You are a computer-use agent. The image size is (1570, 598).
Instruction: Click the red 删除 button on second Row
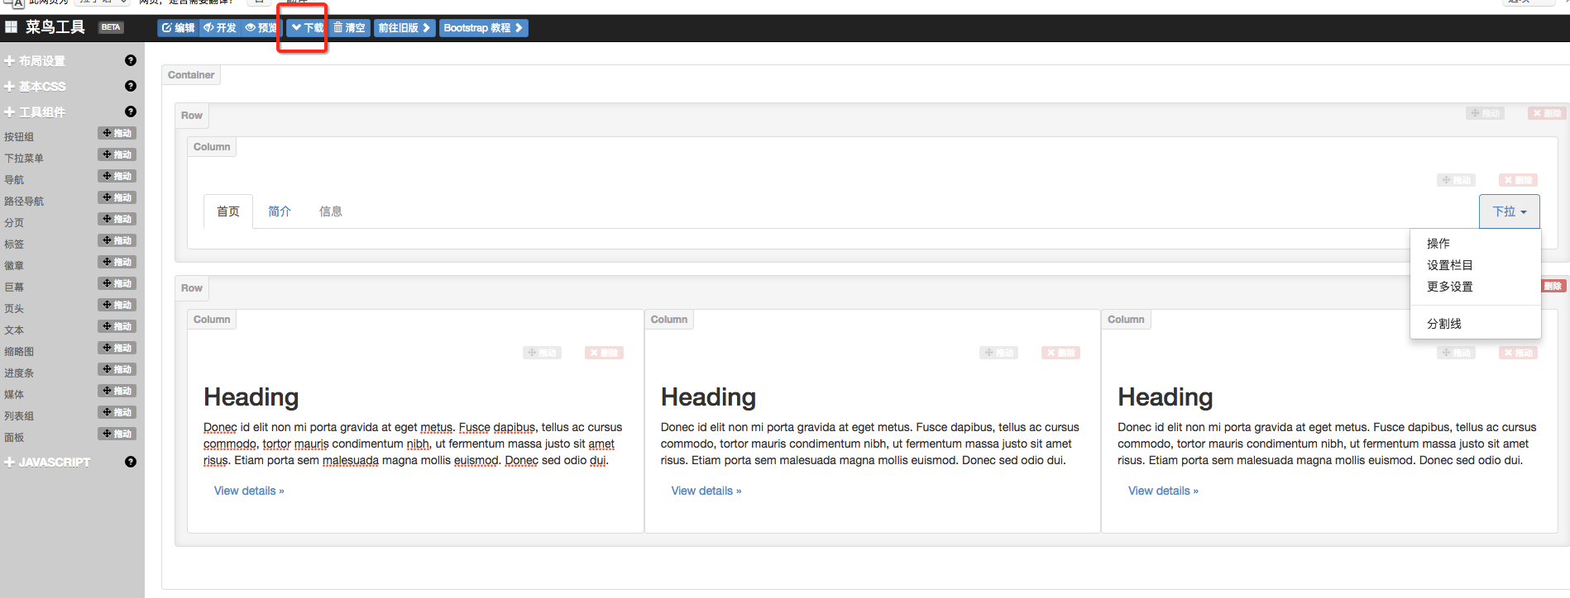pyautogui.click(x=1553, y=286)
